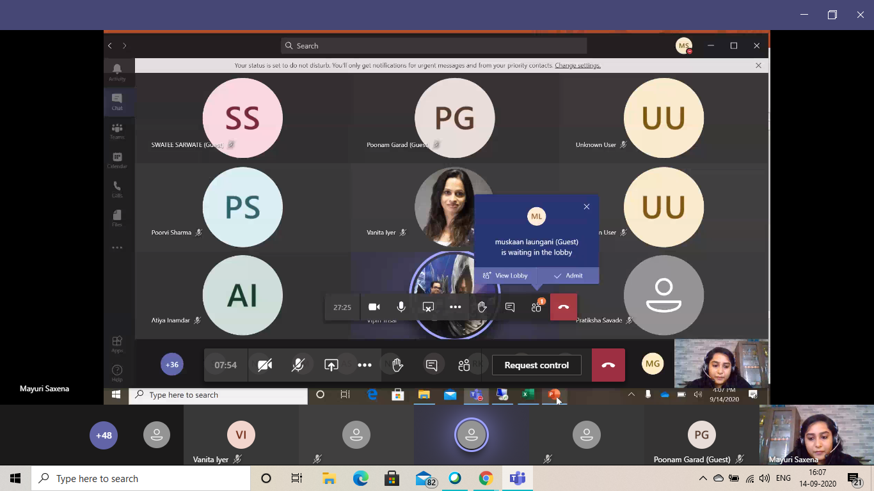Open Calls in the Teams sidebar
874x491 pixels.
tap(117, 189)
